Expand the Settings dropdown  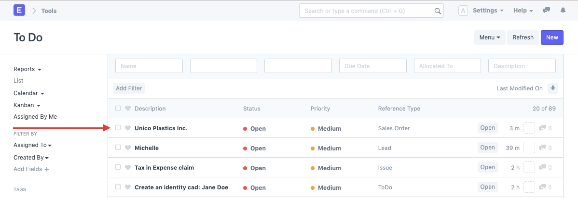[488, 11]
